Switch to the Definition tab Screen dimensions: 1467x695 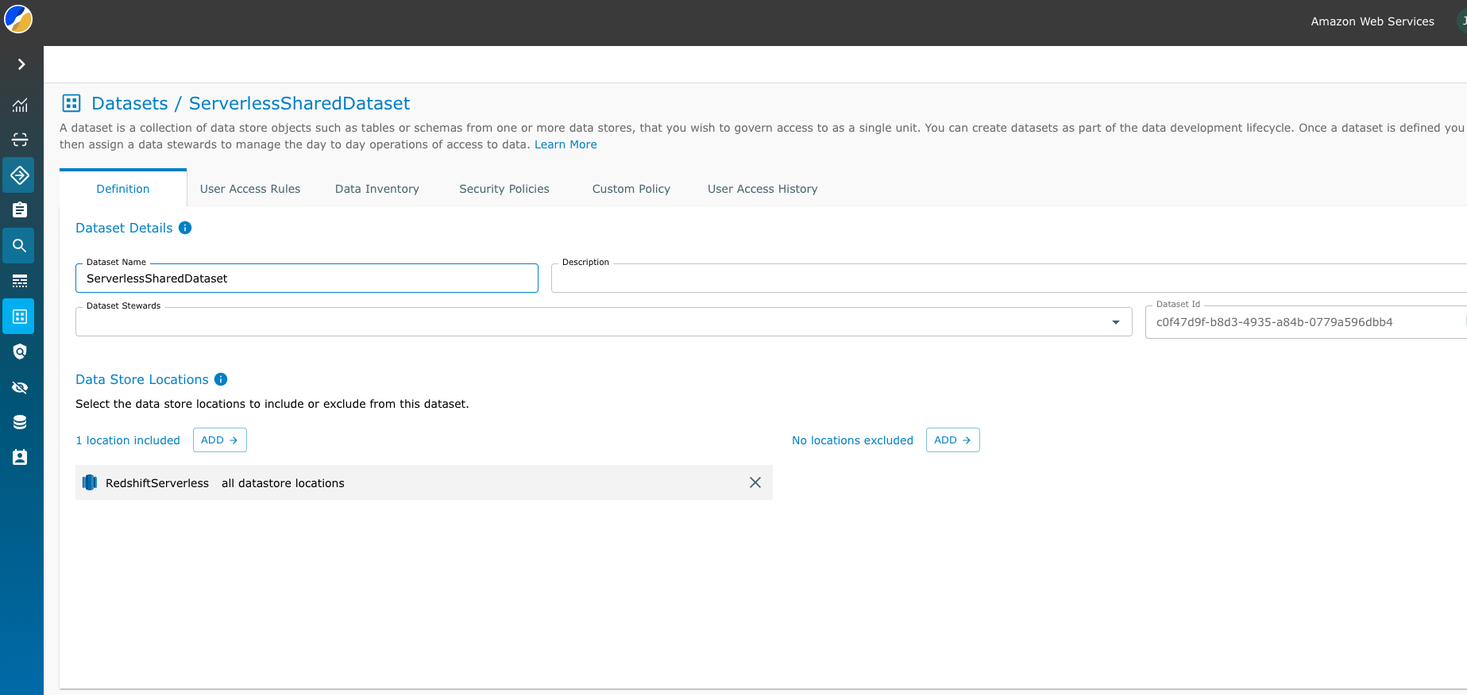tap(123, 189)
